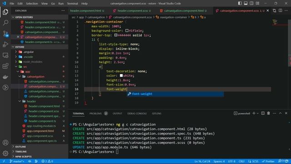Switch to header.component.scss editor tab

coord(132,11)
